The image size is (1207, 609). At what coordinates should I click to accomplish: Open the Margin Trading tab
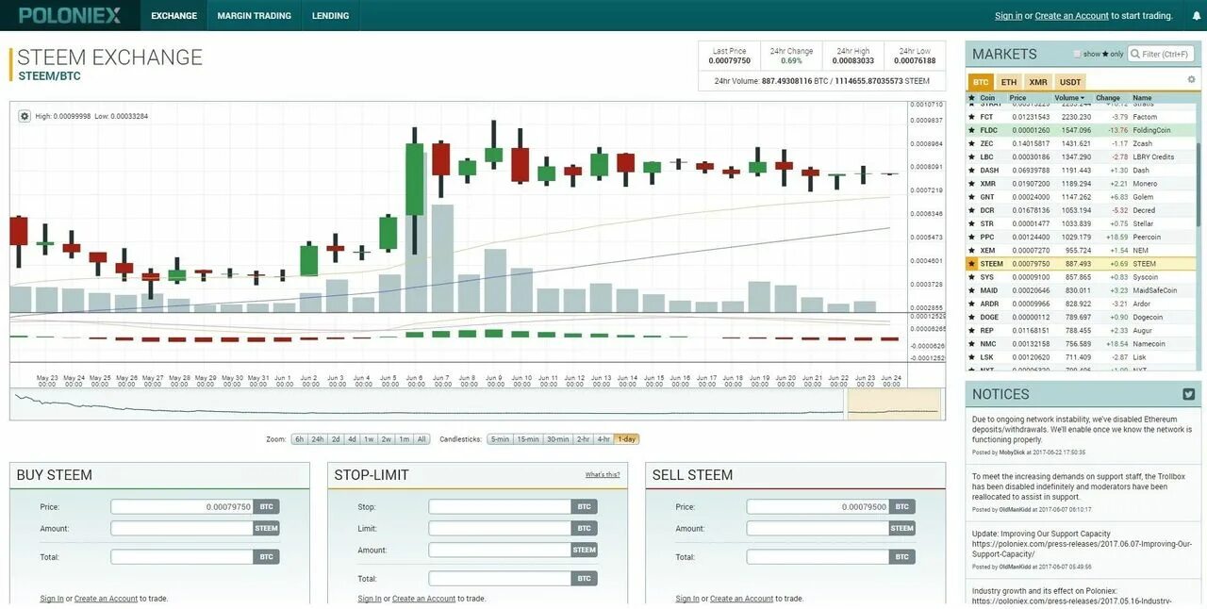(x=255, y=16)
